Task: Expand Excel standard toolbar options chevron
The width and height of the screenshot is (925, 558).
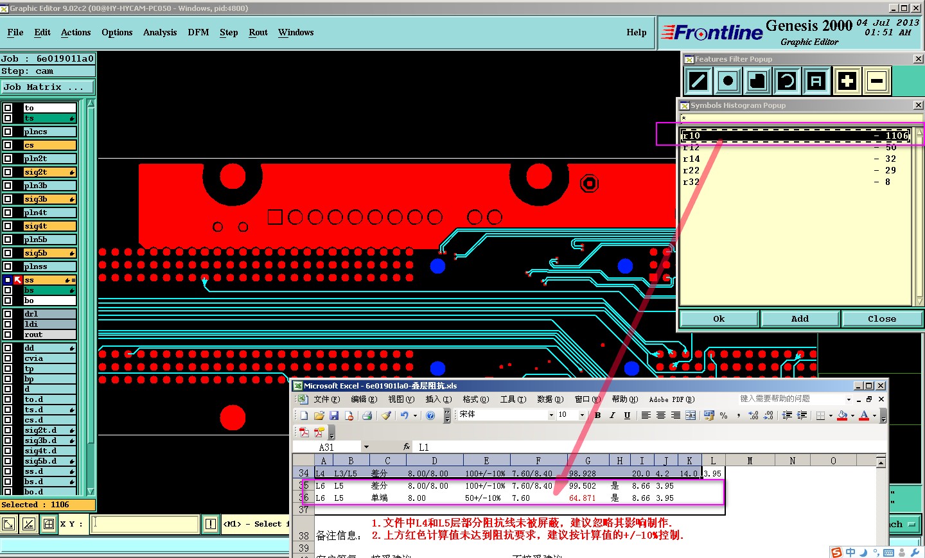Action: click(447, 415)
